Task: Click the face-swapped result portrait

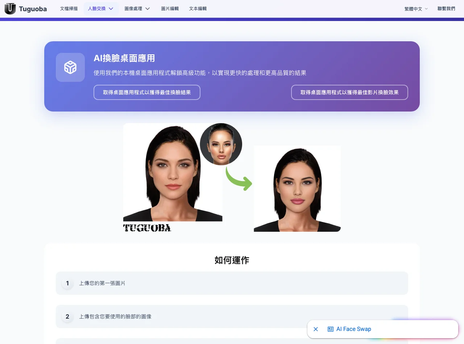Action: pyautogui.click(x=297, y=189)
